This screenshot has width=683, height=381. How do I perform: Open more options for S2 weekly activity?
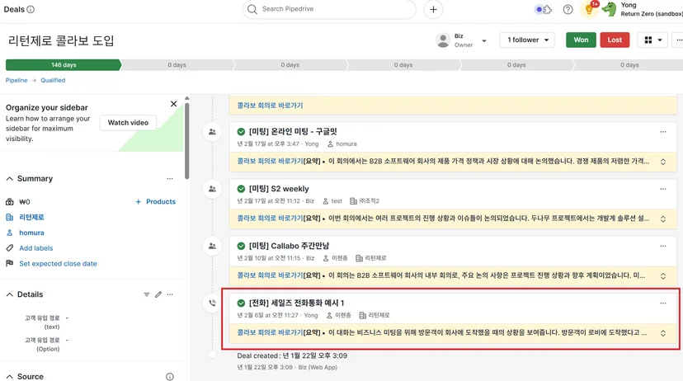coord(663,189)
